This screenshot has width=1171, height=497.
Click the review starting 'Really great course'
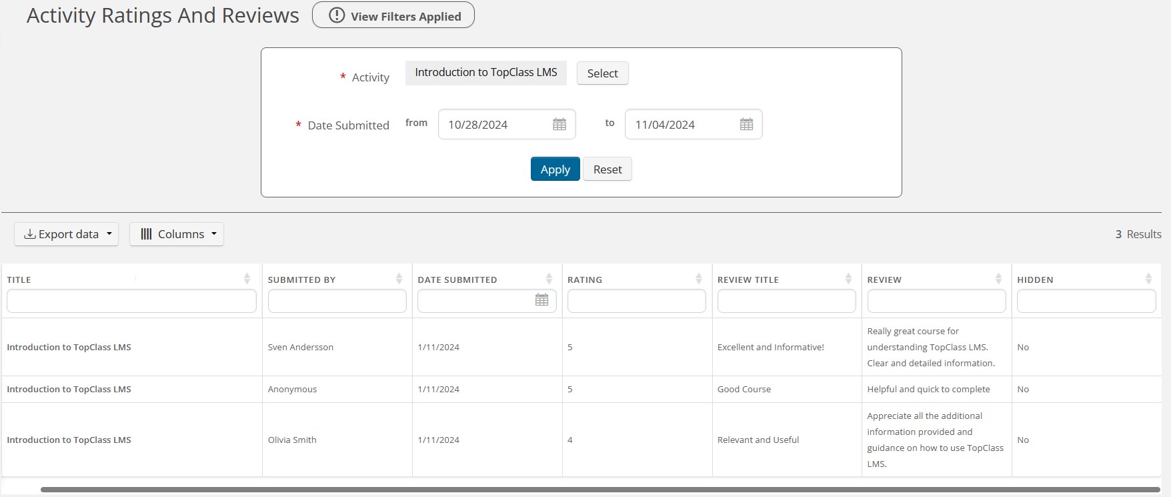(931, 348)
